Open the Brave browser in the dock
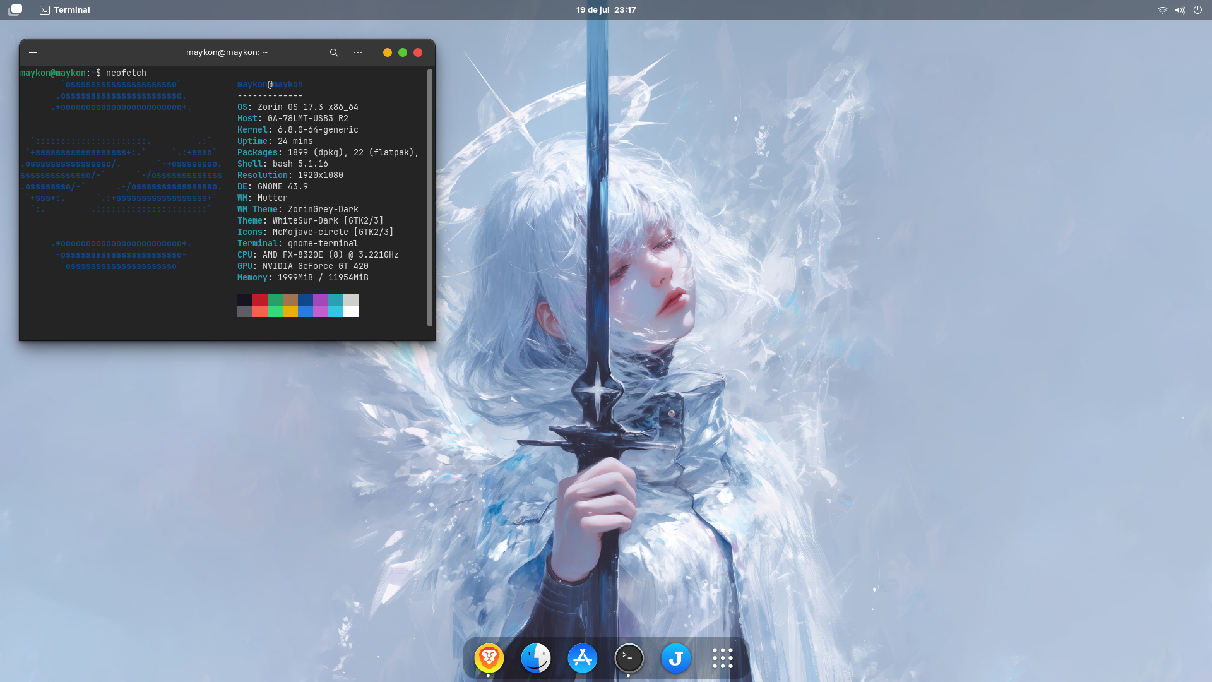Viewport: 1212px width, 682px height. 489,658
